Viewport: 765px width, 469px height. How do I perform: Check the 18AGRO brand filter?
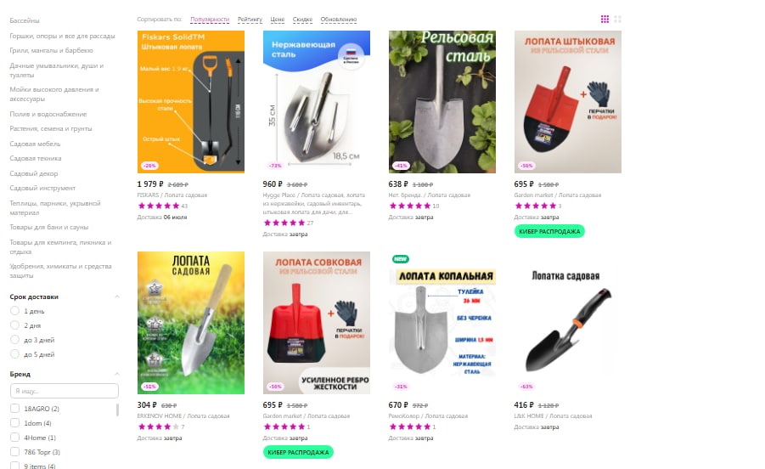point(15,409)
